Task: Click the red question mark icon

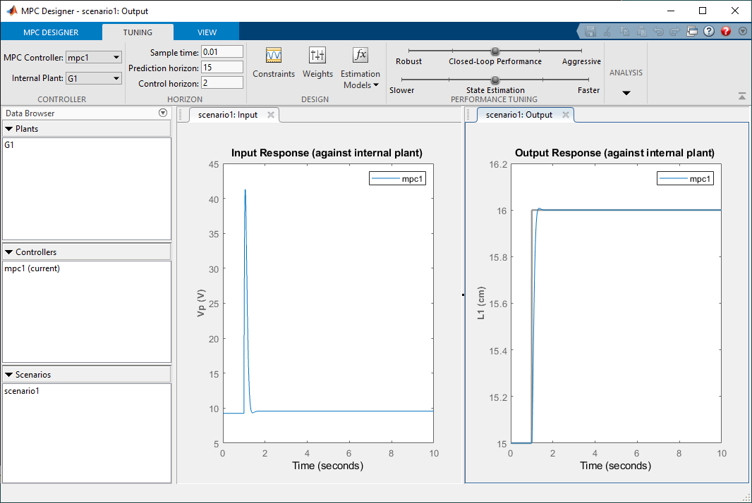Action: click(726, 32)
